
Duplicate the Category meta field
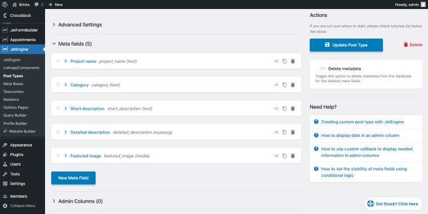tap(284, 85)
